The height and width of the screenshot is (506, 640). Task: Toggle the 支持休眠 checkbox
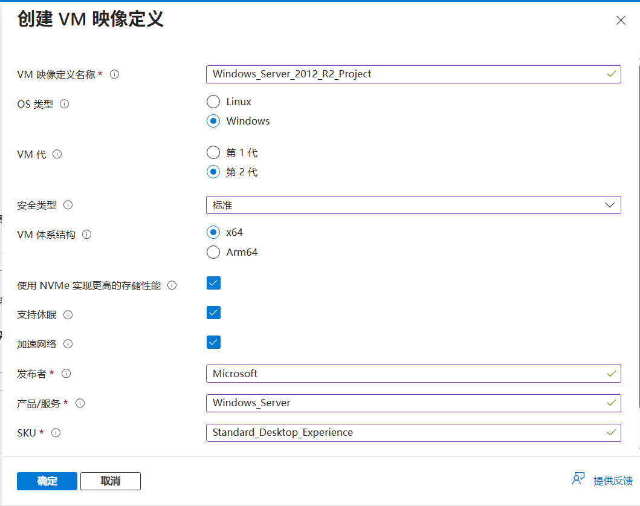tap(213, 313)
